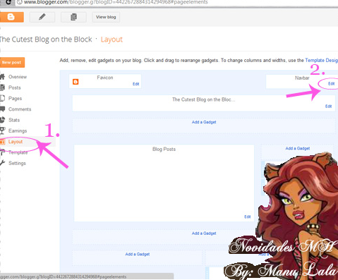
Task: Click the Earnings trophy icon
Action: pos(2,130)
